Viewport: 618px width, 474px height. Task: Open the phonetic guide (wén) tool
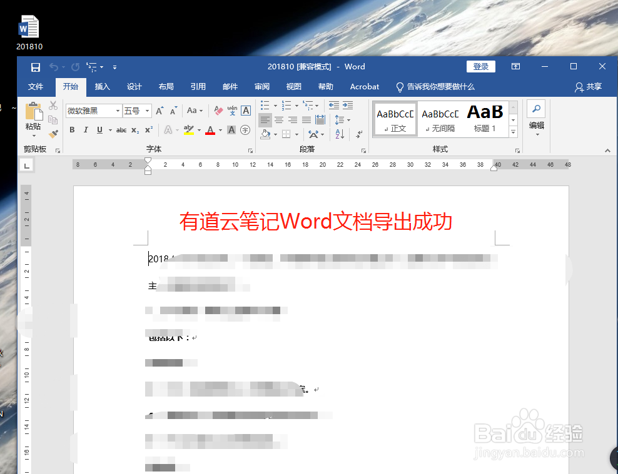click(232, 111)
